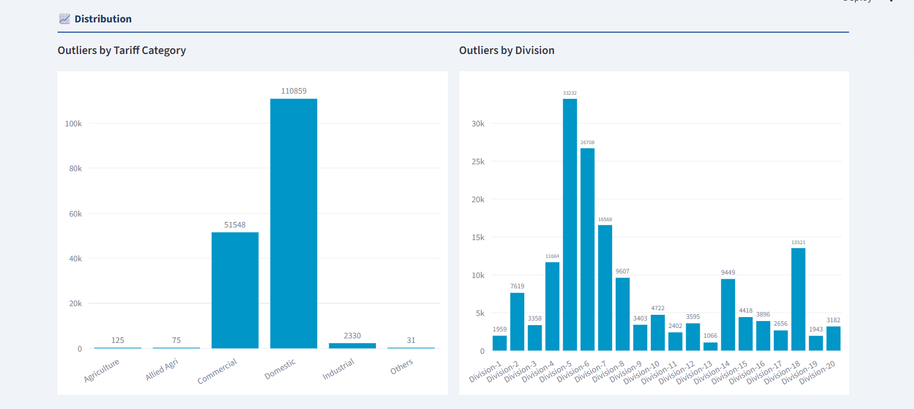Click the Outliers by Tariff Category title
The image size is (914, 409).
(x=122, y=51)
